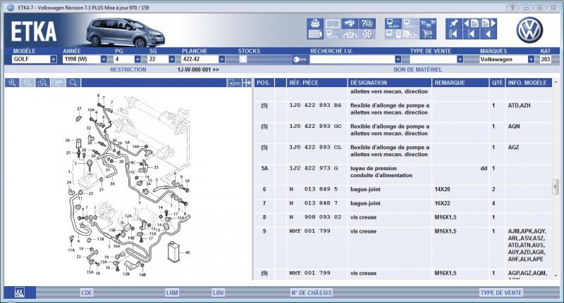The image size is (564, 303).
Task: Click remark 14X20 in bague-joint row
Action: (x=442, y=189)
